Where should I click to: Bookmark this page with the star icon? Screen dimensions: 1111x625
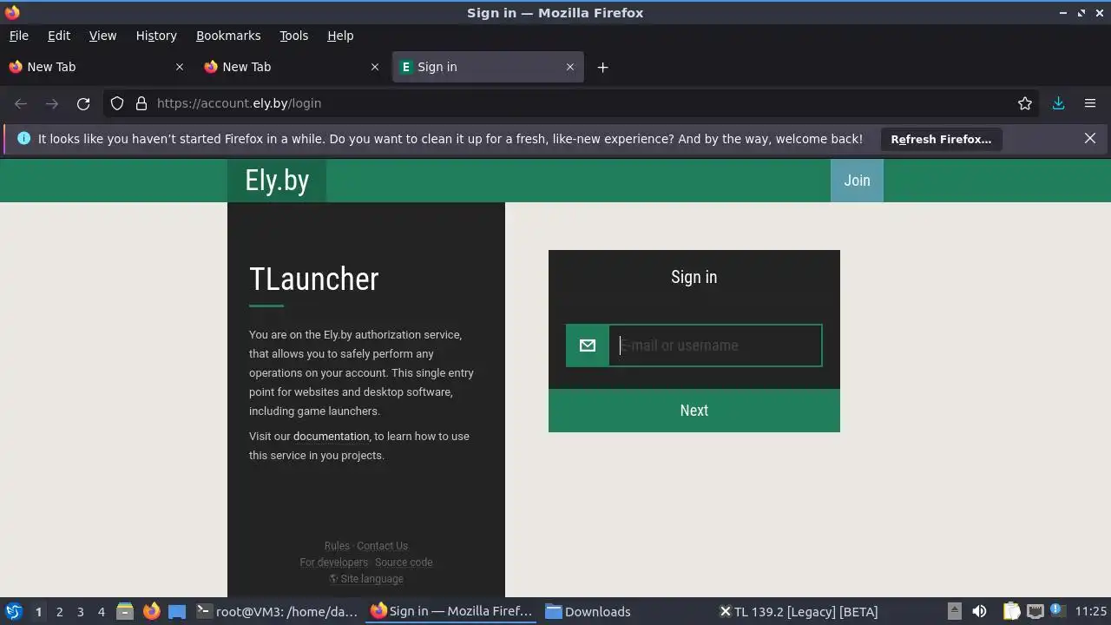click(1025, 103)
